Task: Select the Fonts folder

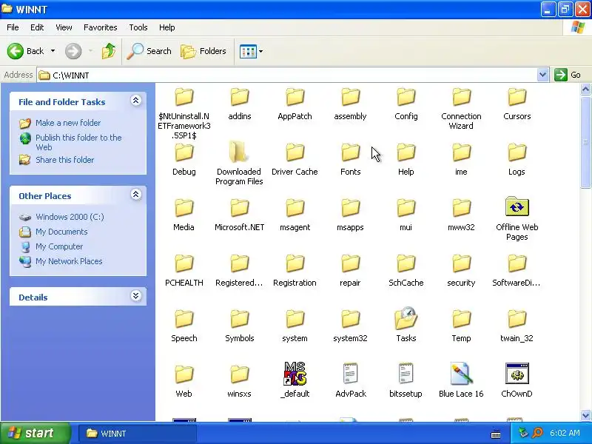Action: 350,159
